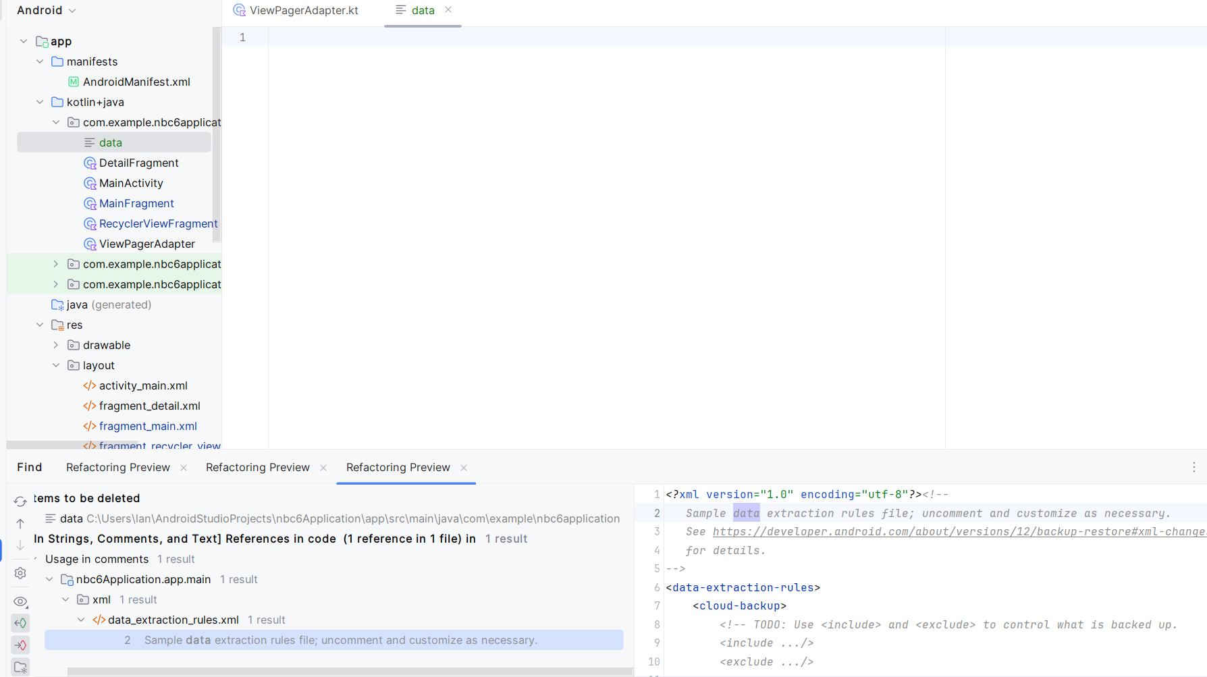Close the first Refactoring Preview tab

184,468
